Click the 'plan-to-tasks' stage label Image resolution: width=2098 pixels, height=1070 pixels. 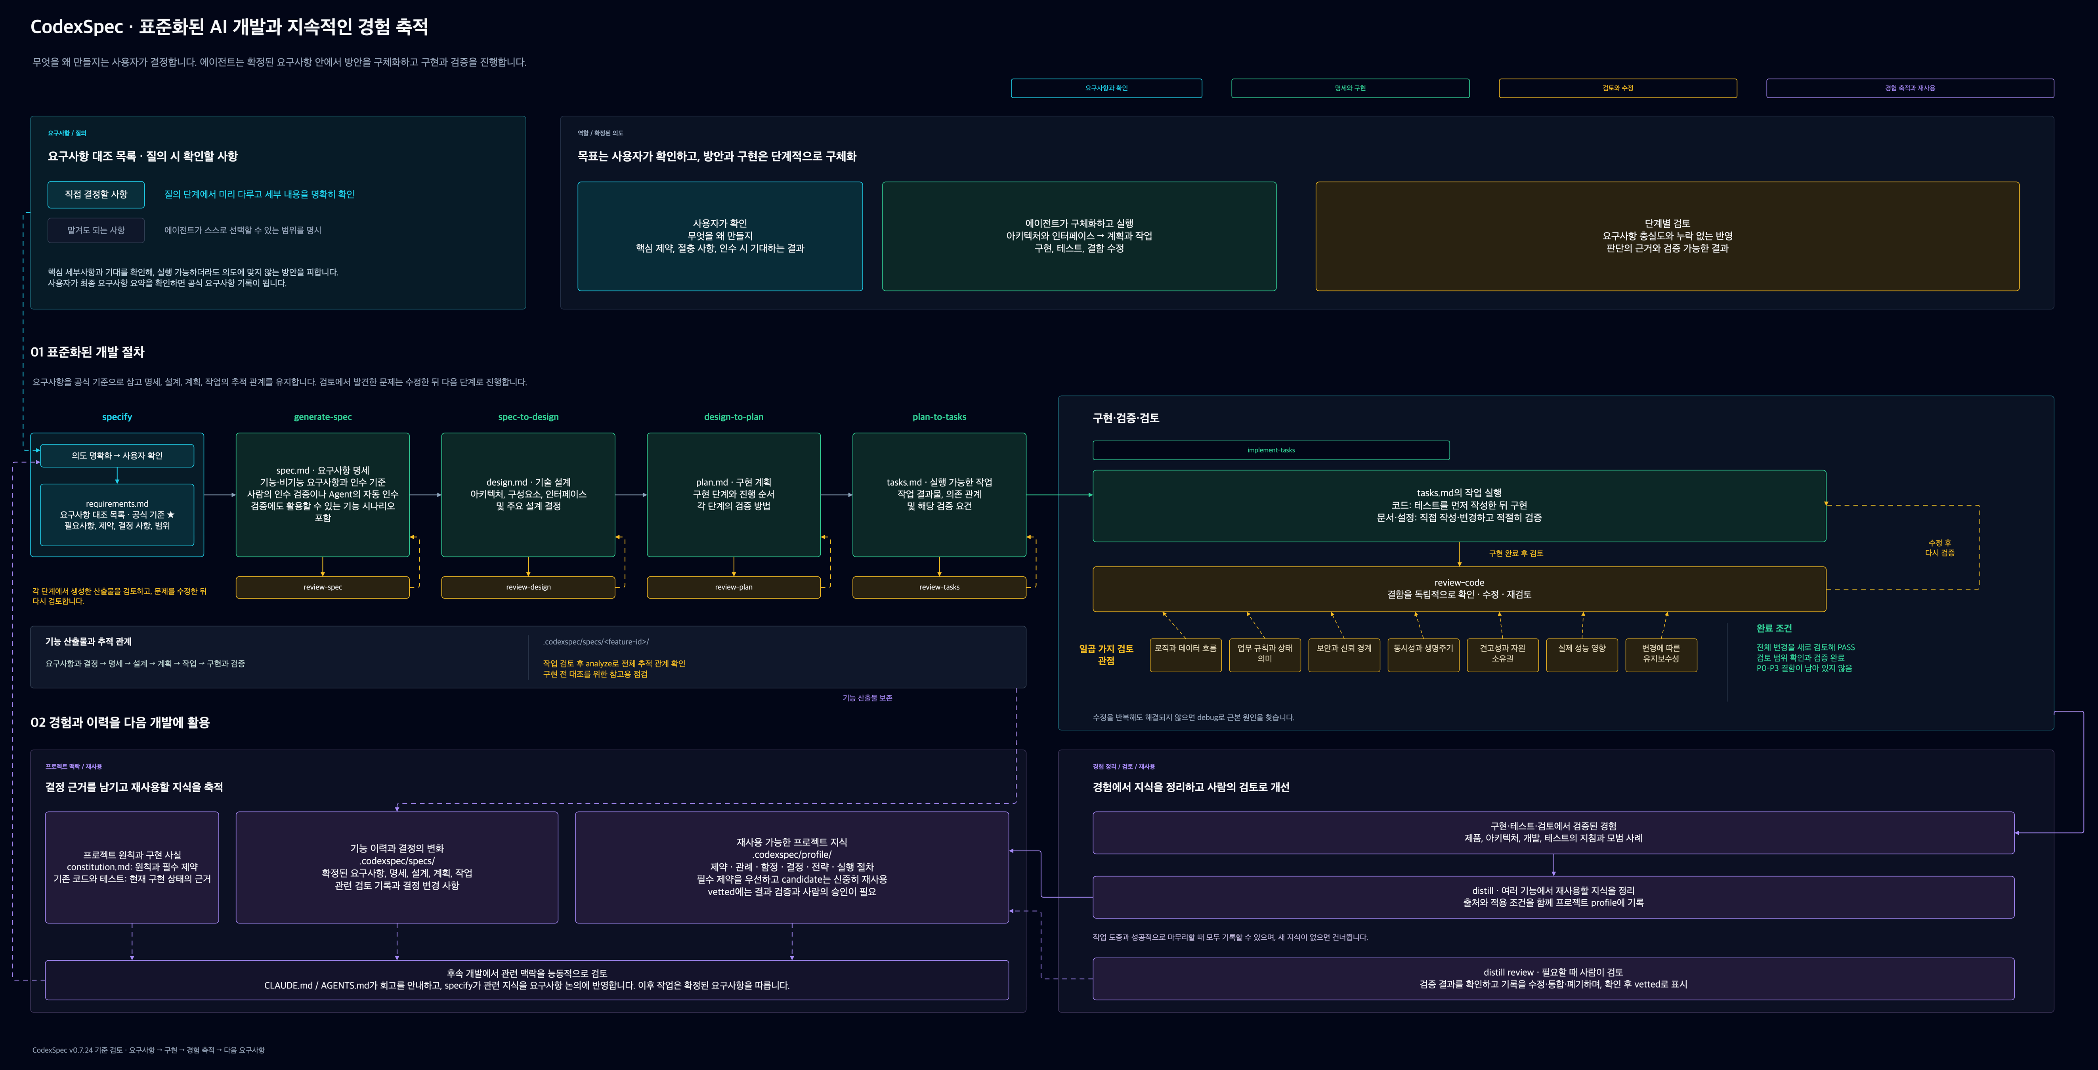click(939, 417)
